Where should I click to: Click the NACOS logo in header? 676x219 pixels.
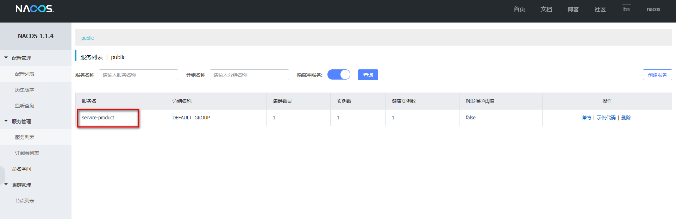[x=35, y=9]
